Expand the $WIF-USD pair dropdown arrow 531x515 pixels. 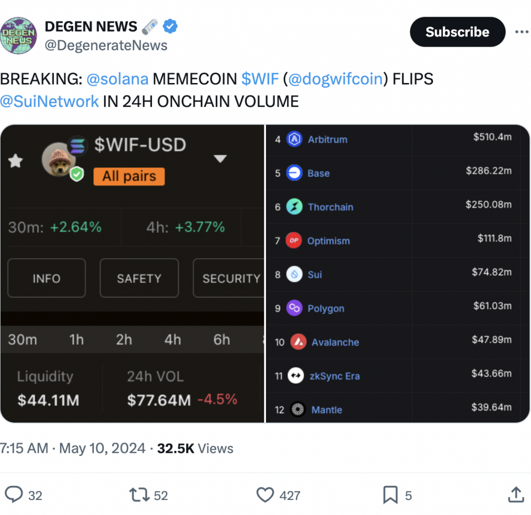coord(220,159)
